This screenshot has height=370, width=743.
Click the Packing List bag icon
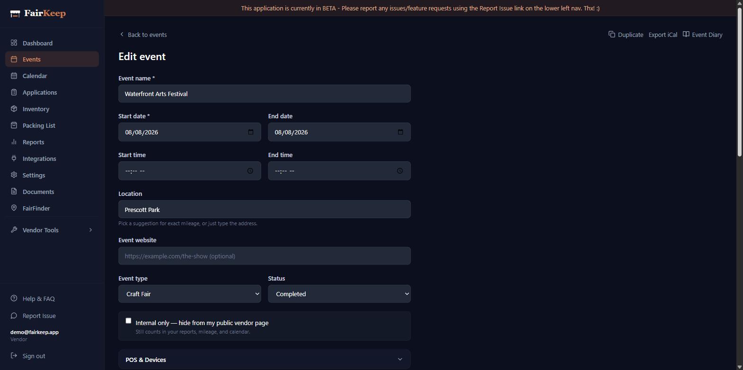[14, 125]
